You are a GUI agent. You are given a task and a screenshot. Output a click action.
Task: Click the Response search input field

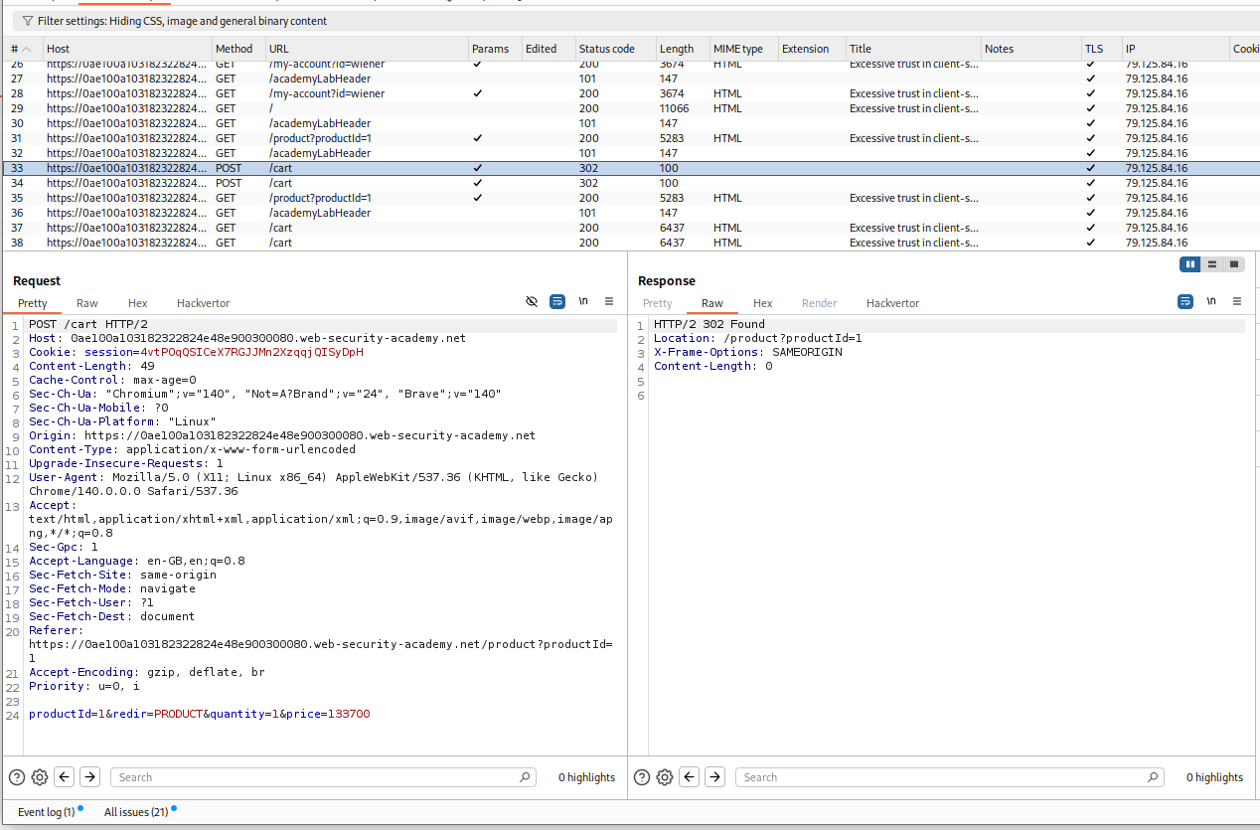(x=944, y=777)
